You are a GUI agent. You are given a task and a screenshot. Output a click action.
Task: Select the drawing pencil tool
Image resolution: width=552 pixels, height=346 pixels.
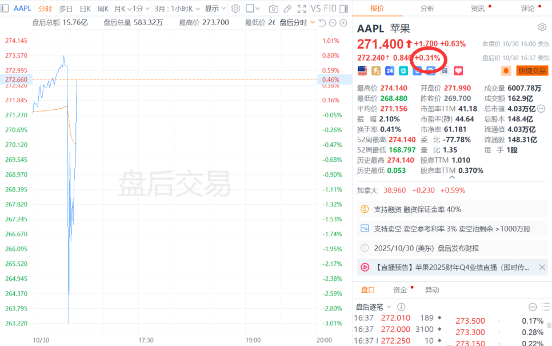(x=287, y=9)
